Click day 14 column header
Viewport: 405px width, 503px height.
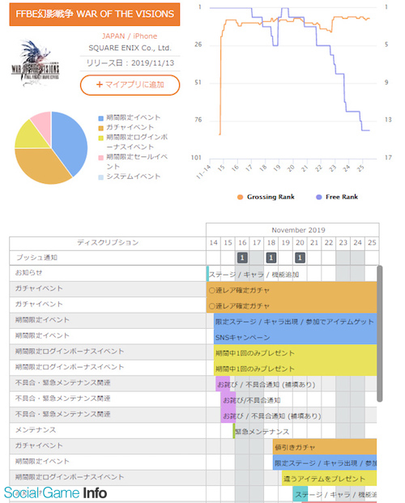213,243
